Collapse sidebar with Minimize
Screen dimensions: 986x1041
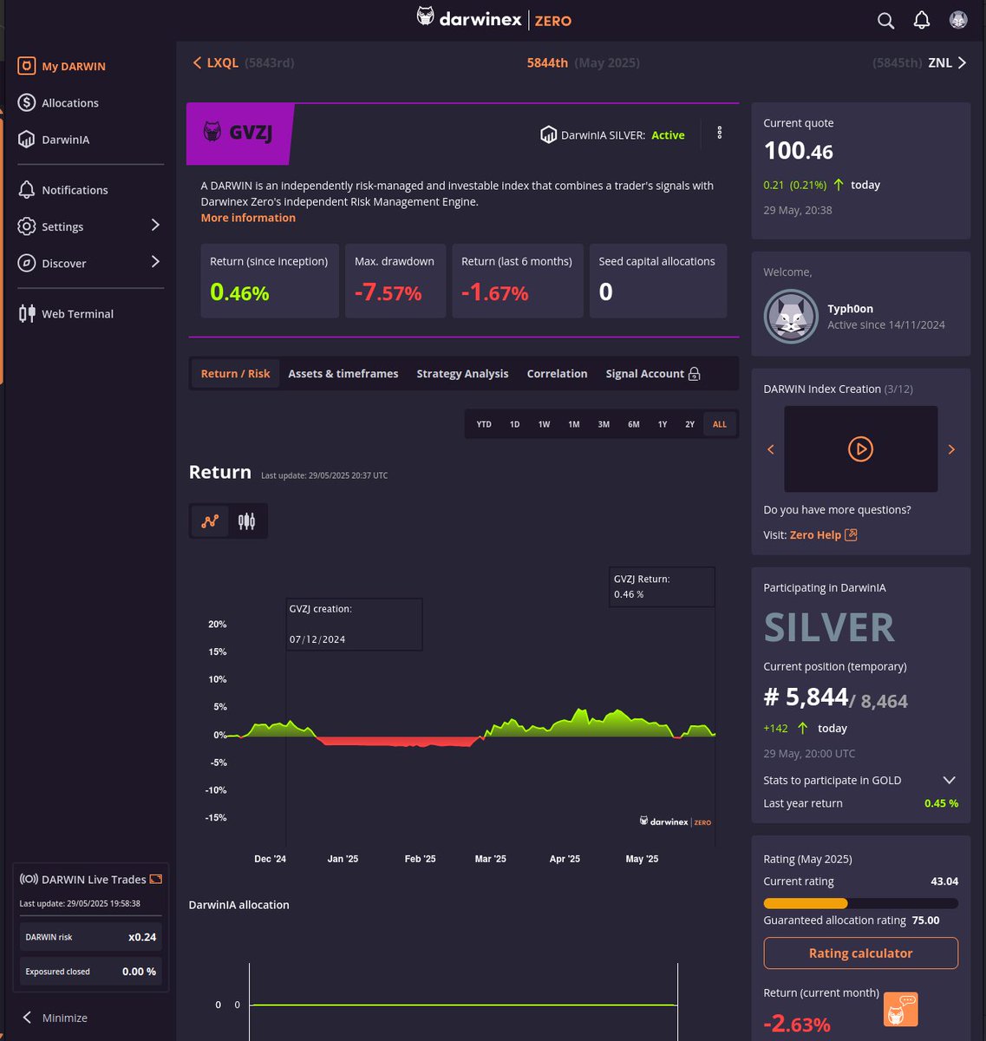[55, 1018]
